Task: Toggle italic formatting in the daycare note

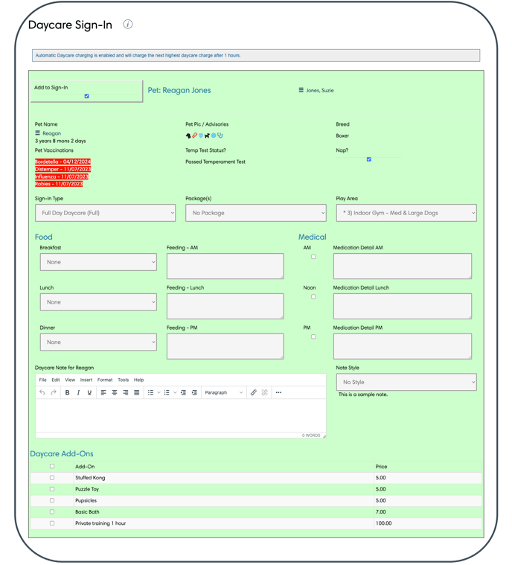Action: (78, 392)
